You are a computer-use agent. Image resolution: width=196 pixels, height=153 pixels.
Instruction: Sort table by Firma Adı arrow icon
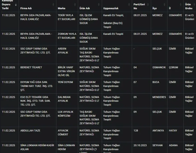(54, 5)
